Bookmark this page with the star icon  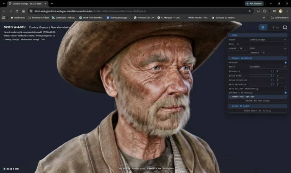(x=249, y=11)
